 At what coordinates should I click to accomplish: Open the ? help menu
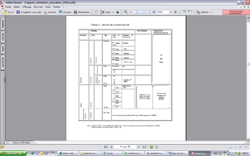click(63, 7)
